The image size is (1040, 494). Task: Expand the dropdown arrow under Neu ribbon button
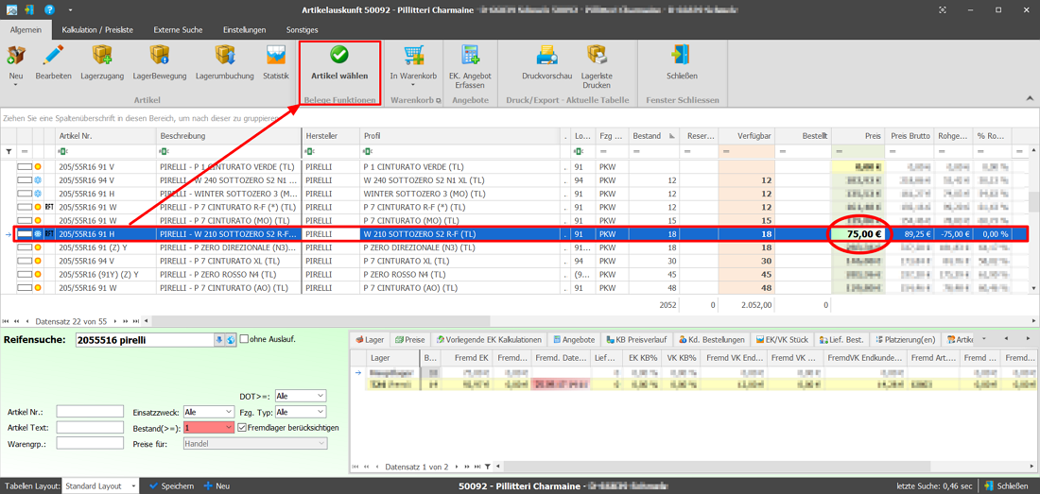click(x=16, y=85)
